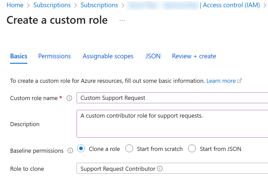The height and width of the screenshot is (177, 268).
Task: Choose Start from scratch baseline permissions
Action: [129, 149]
